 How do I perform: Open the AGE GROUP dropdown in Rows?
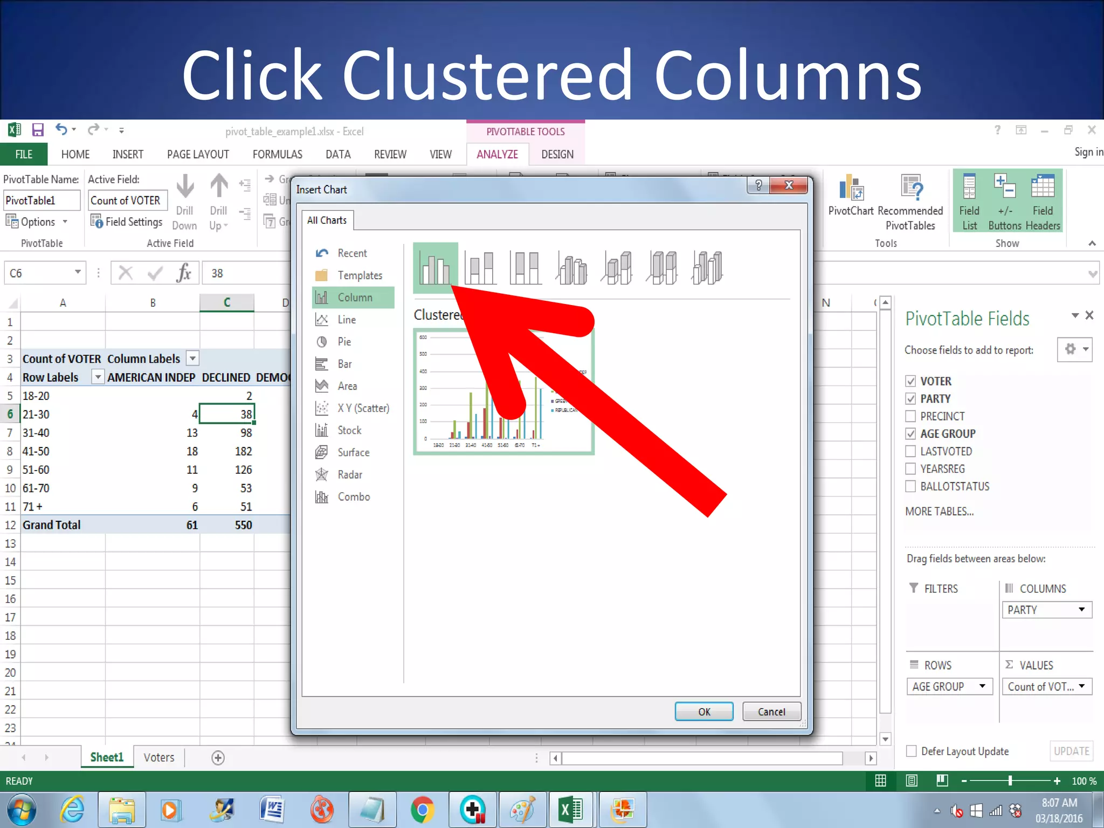pyautogui.click(x=982, y=686)
